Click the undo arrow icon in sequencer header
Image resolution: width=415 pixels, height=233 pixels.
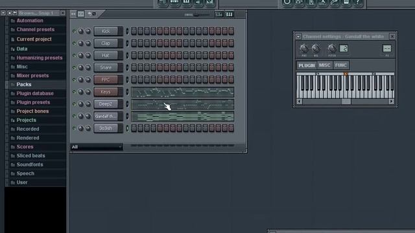(89, 14)
